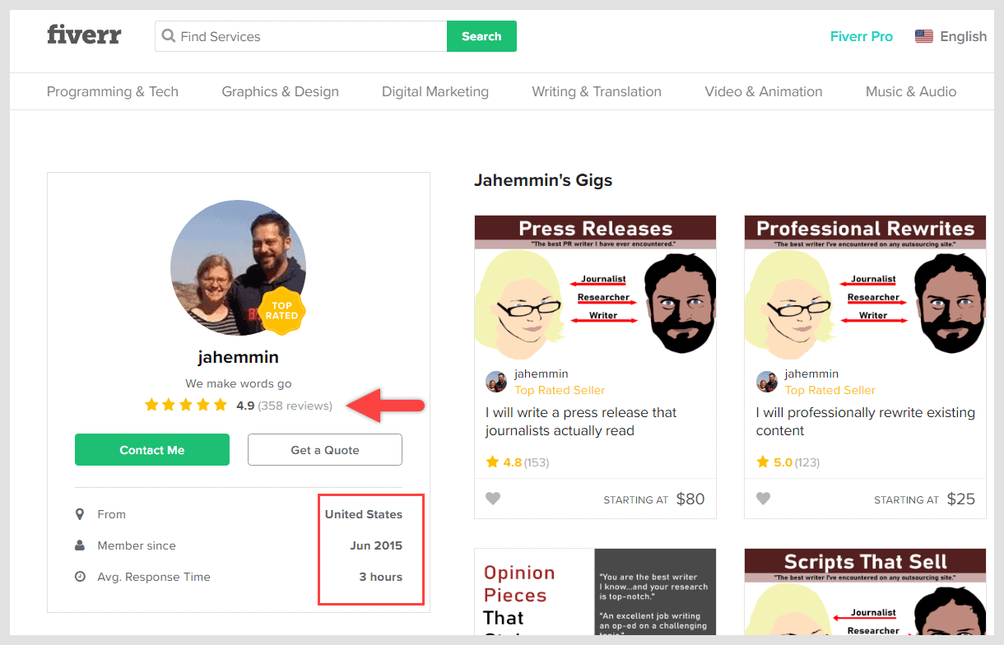Click in the Find Services search field

click(301, 36)
